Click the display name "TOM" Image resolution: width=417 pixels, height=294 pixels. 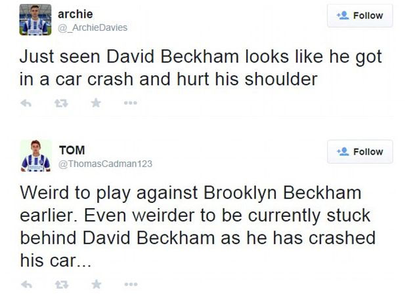coord(72,150)
